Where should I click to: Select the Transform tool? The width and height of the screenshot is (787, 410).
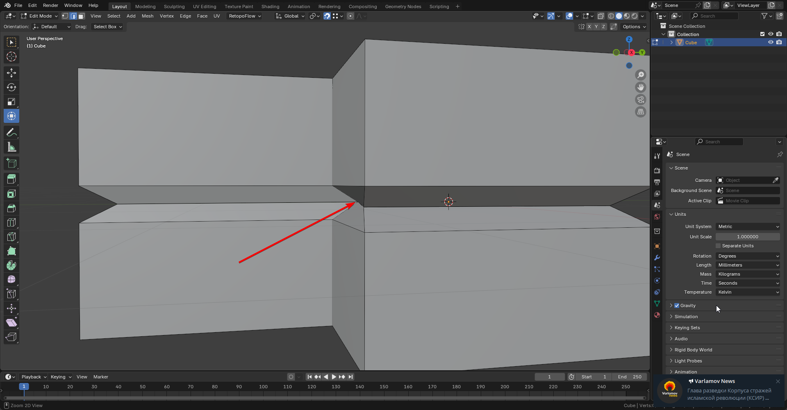(x=11, y=116)
